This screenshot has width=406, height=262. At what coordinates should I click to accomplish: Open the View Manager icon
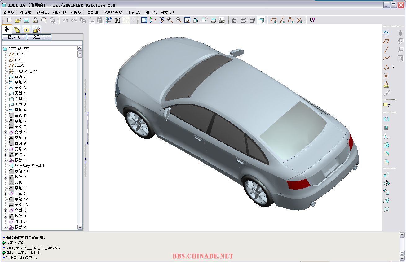(x=222, y=20)
